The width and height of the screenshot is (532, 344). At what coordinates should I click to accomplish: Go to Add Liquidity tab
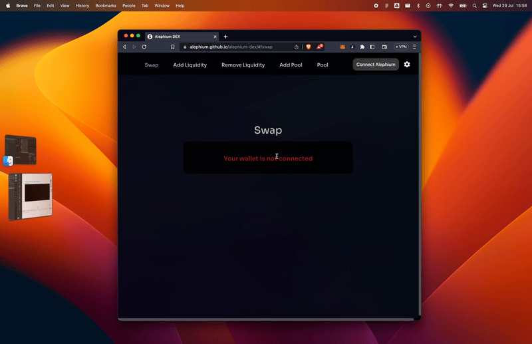pos(190,65)
